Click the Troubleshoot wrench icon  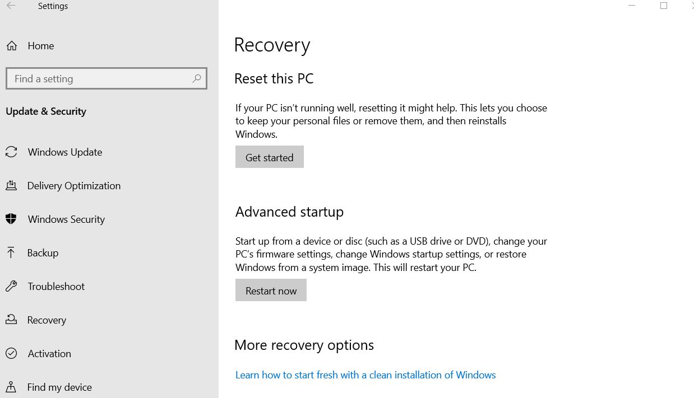pos(11,287)
